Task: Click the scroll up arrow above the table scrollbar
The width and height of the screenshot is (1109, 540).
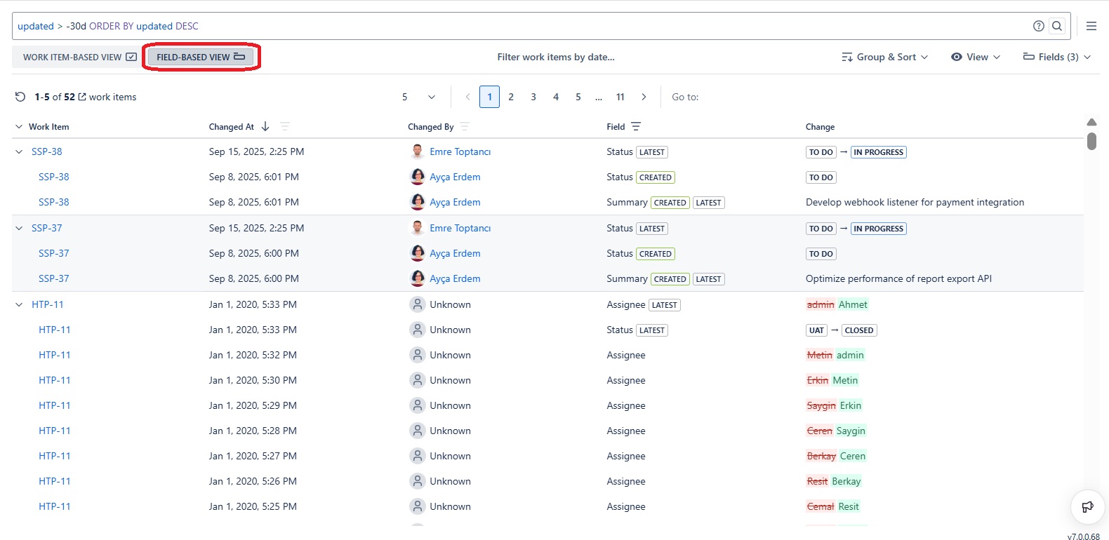Action: [1091, 122]
